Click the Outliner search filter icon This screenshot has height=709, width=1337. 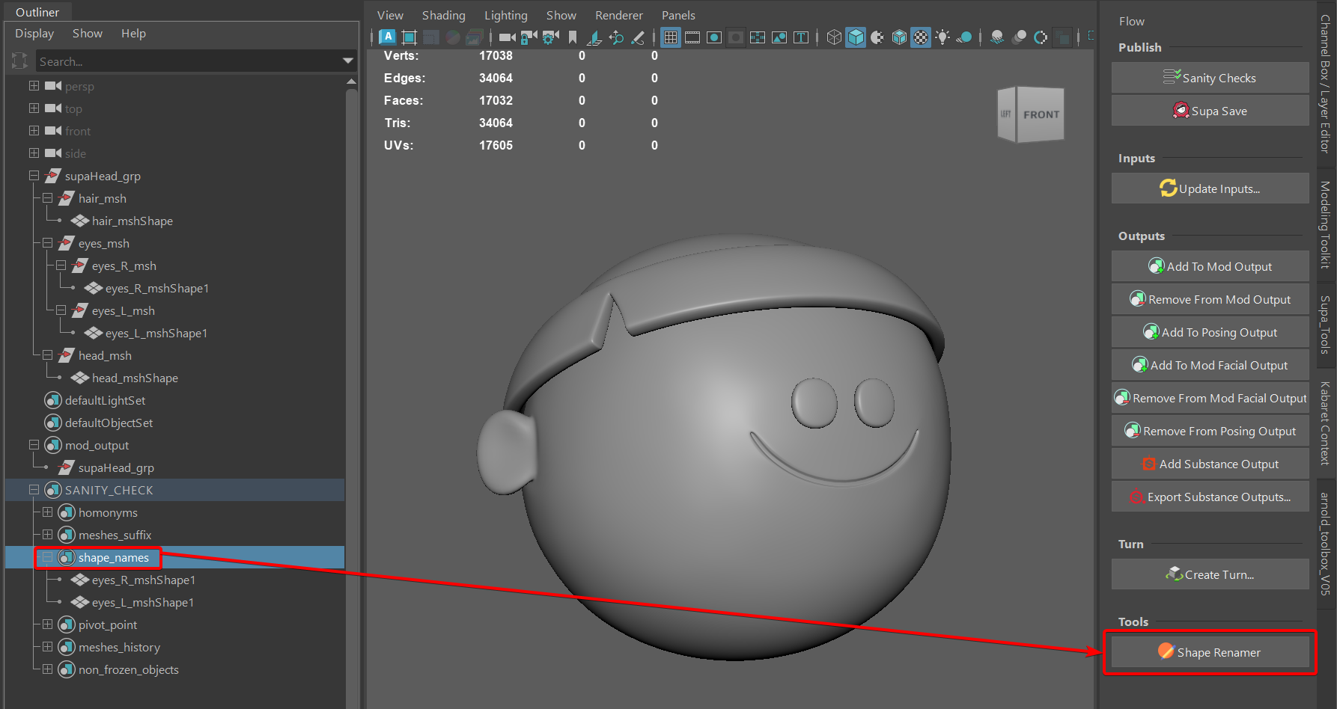point(20,61)
